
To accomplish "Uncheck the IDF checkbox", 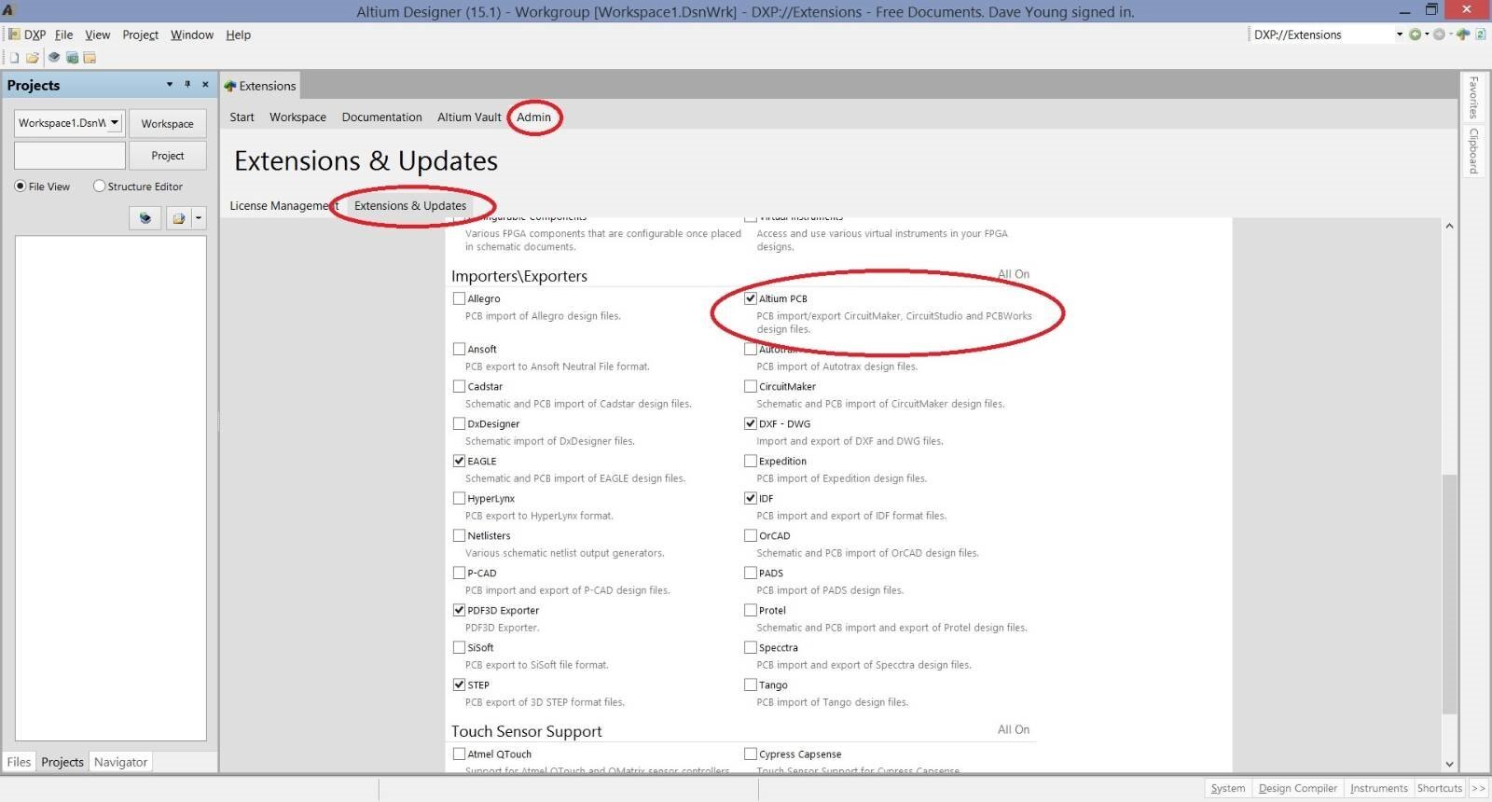I will pos(751,498).
